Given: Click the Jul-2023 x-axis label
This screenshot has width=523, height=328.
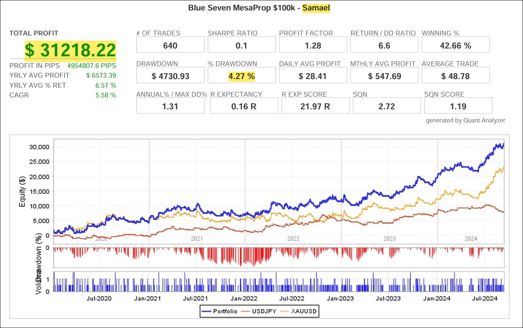Looking at the screenshot, I should coord(388,299).
